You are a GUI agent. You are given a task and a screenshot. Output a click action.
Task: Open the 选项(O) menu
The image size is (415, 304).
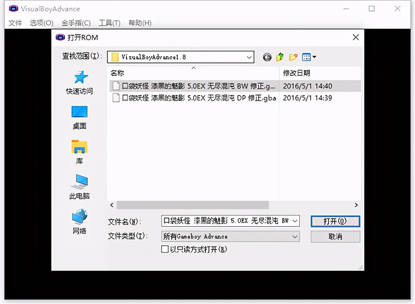point(41,23)
